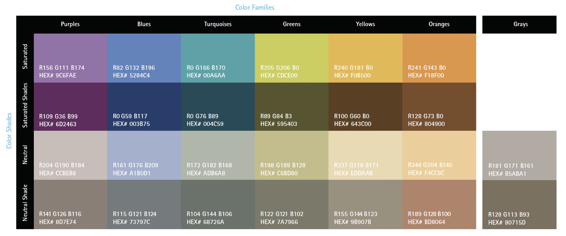Click the Turquoises column header
566x236 pixels.
click(x=218, y=24)
